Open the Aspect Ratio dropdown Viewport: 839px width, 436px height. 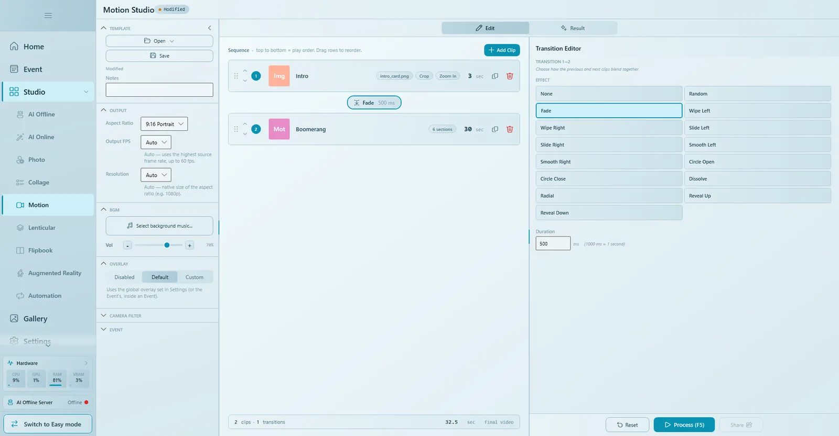164,124
